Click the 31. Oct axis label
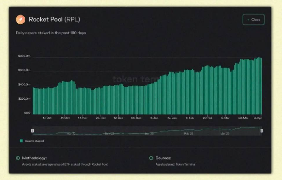The height and width of the screenshot is (180, 282). click(x=65, y=118)
